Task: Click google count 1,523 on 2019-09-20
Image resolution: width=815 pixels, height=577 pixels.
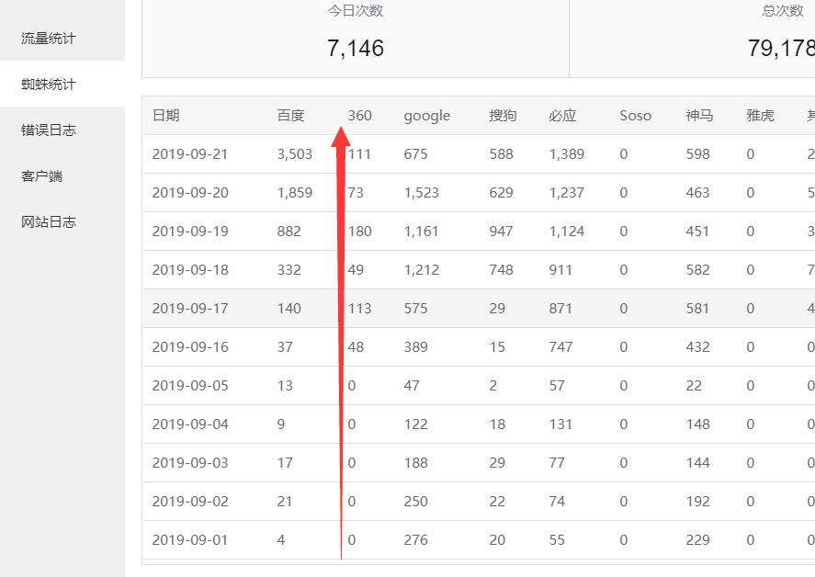Action: point(421,193)
